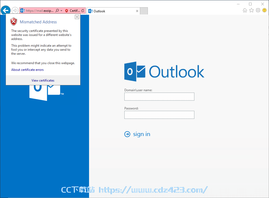Minimize the browser window
This screenshot has height=198, width=269.
click(x=238, y=4)
